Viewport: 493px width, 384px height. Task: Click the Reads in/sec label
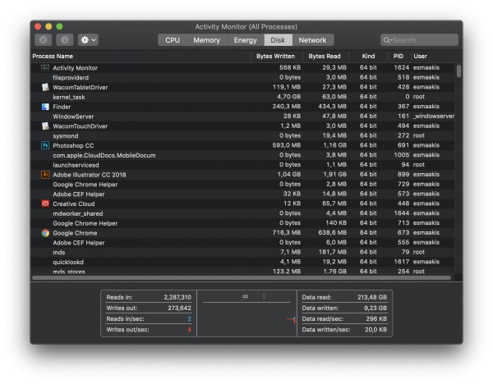[125, 318]
